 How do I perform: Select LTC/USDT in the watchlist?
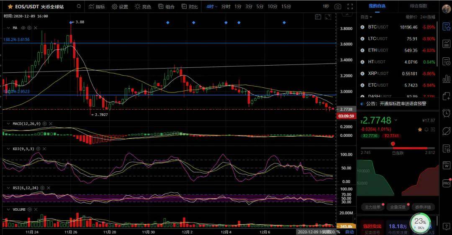398,38
